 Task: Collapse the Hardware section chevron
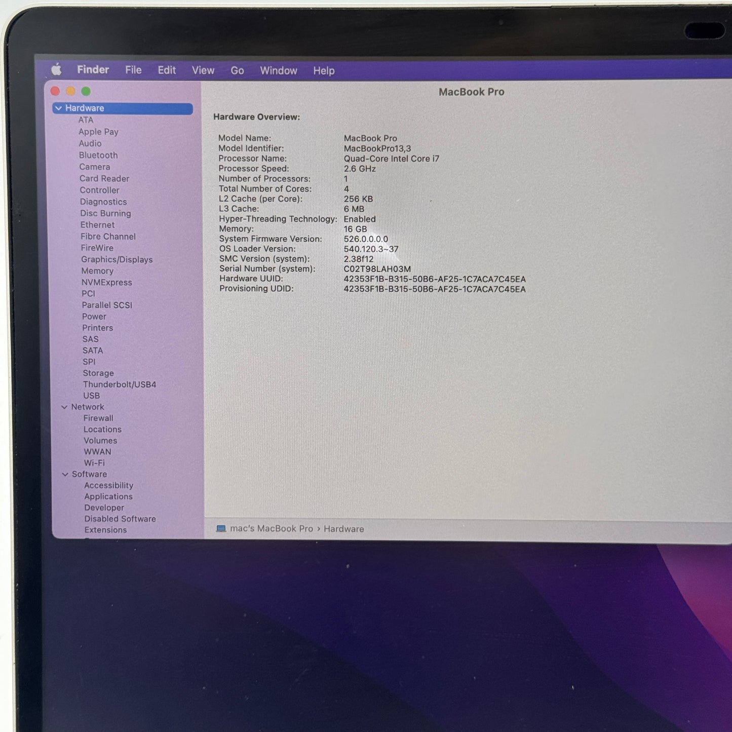(59, 108)
